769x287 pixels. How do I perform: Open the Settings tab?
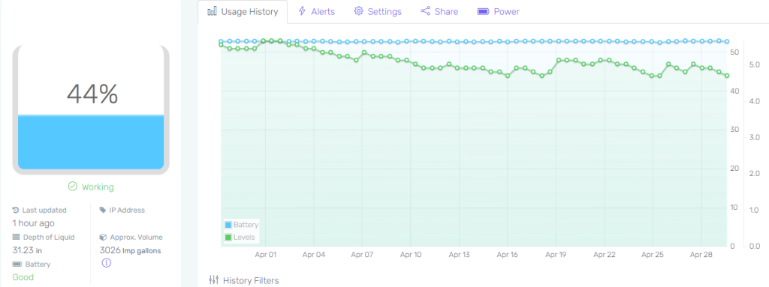tap(378, 11)
